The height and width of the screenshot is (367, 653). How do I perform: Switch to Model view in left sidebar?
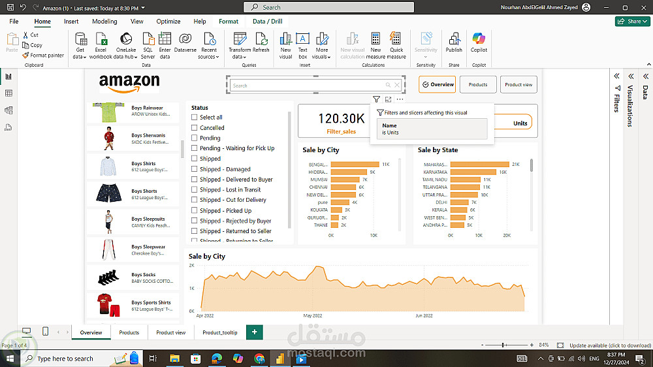pos(8,110)
